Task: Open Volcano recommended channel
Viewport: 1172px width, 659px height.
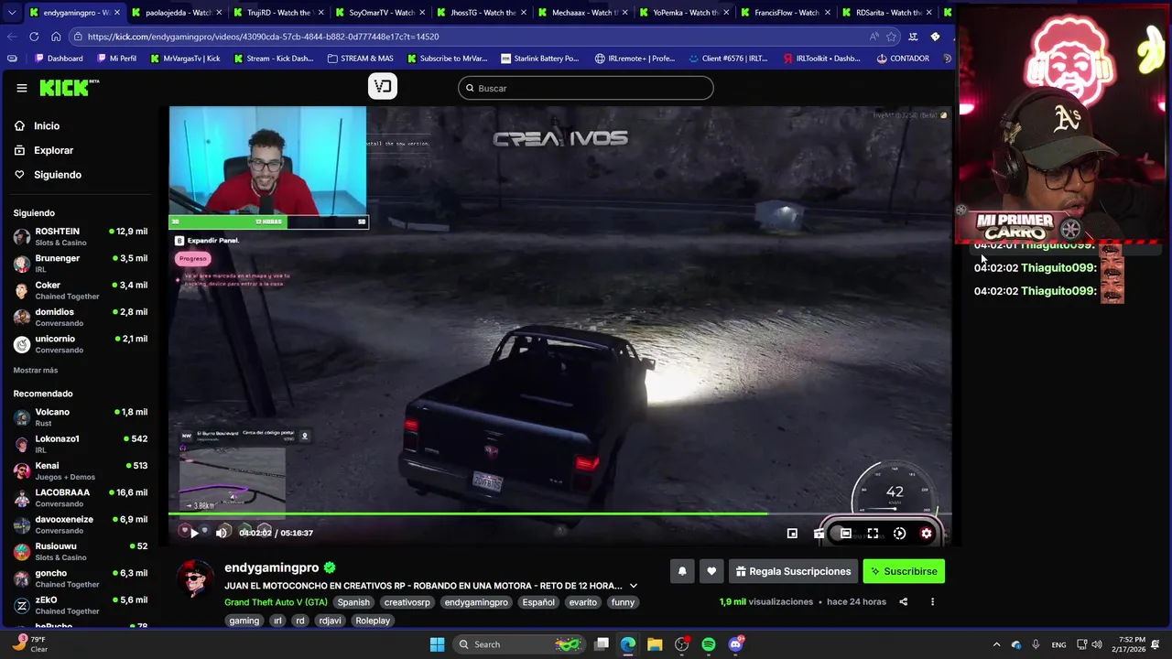Action: pos(81,417)
